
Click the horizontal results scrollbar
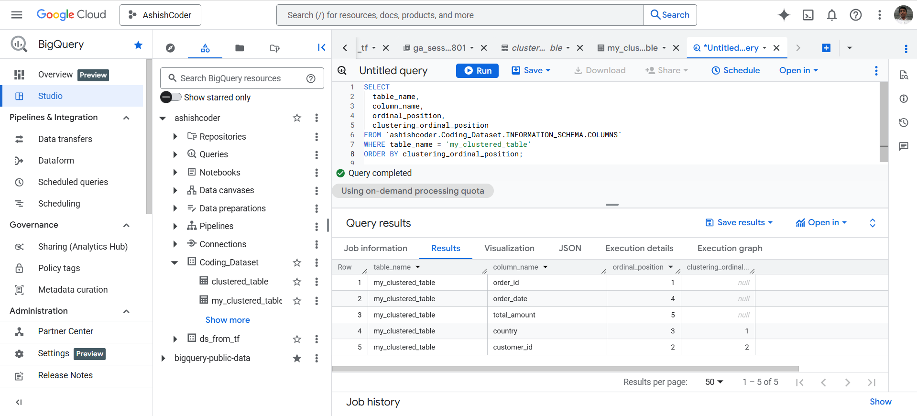(566, 369)
